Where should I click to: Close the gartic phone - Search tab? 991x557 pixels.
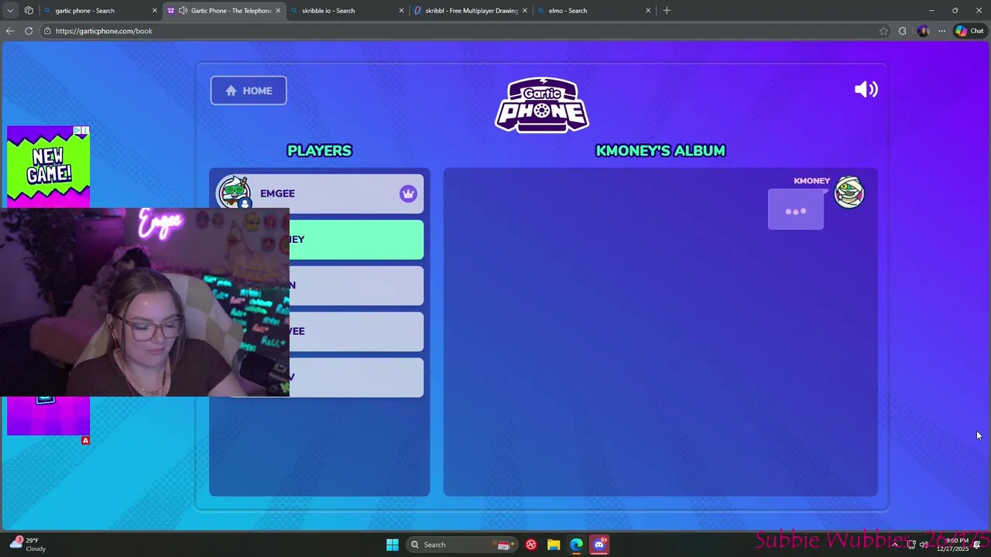(154, 11)
